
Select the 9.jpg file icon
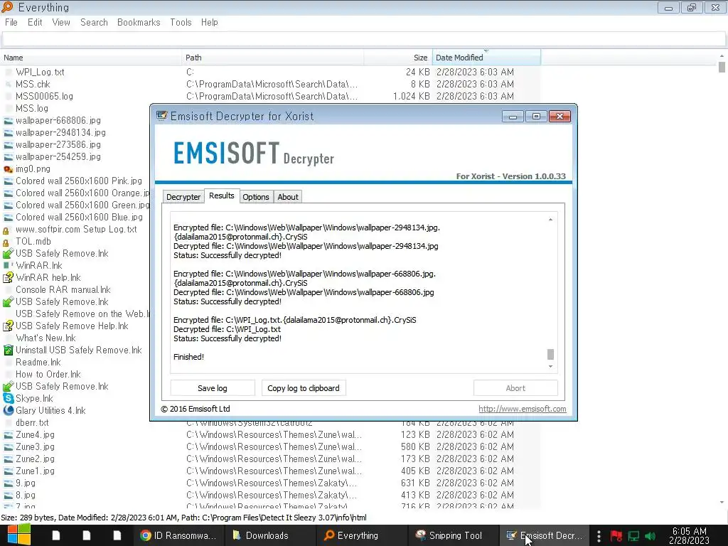pyautogui.click(x=8, y=483)
